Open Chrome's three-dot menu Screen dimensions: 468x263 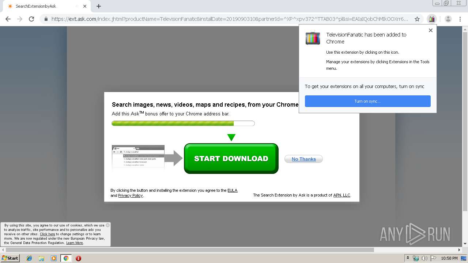460,19
